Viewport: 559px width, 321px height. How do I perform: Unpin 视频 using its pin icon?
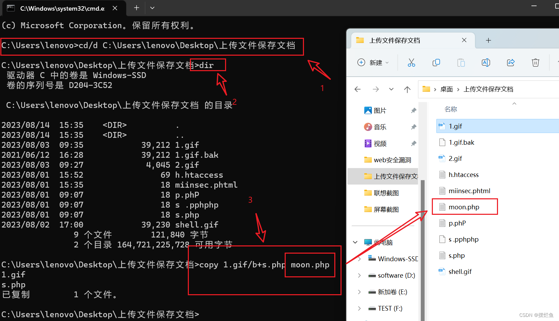pyautogui.click(x=414, y=143)
